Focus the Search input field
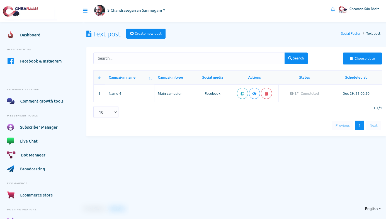The height and width of the screenshot is (219, 386). (189, 58)
